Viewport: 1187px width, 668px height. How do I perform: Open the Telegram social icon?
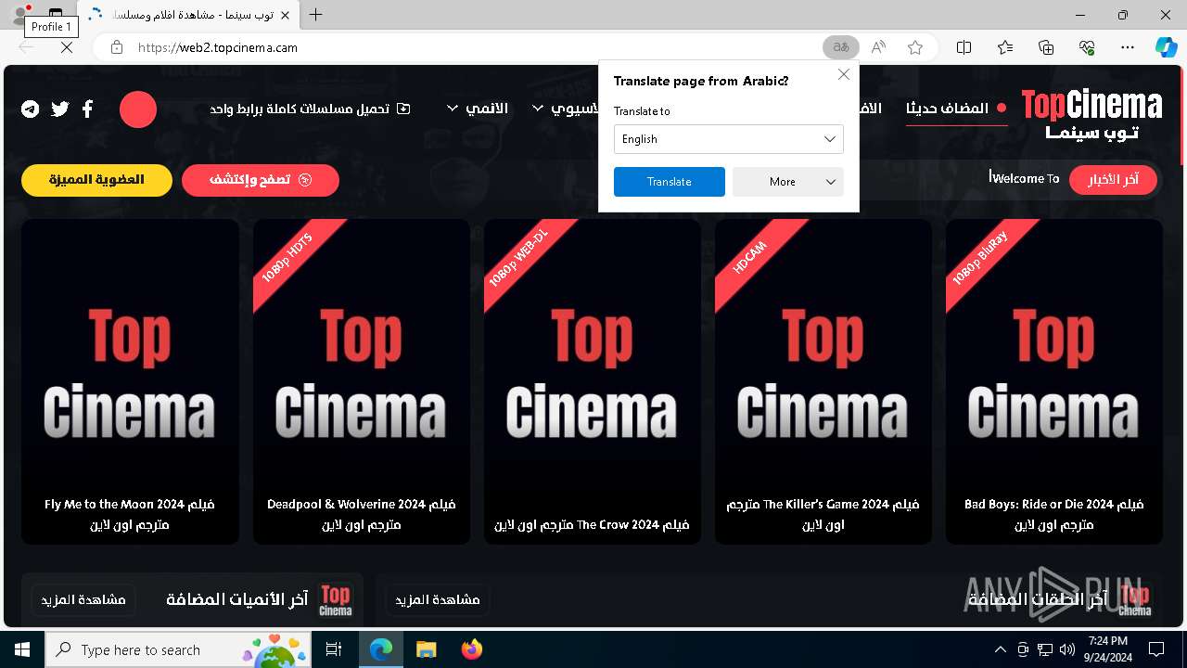coord(31,109)
